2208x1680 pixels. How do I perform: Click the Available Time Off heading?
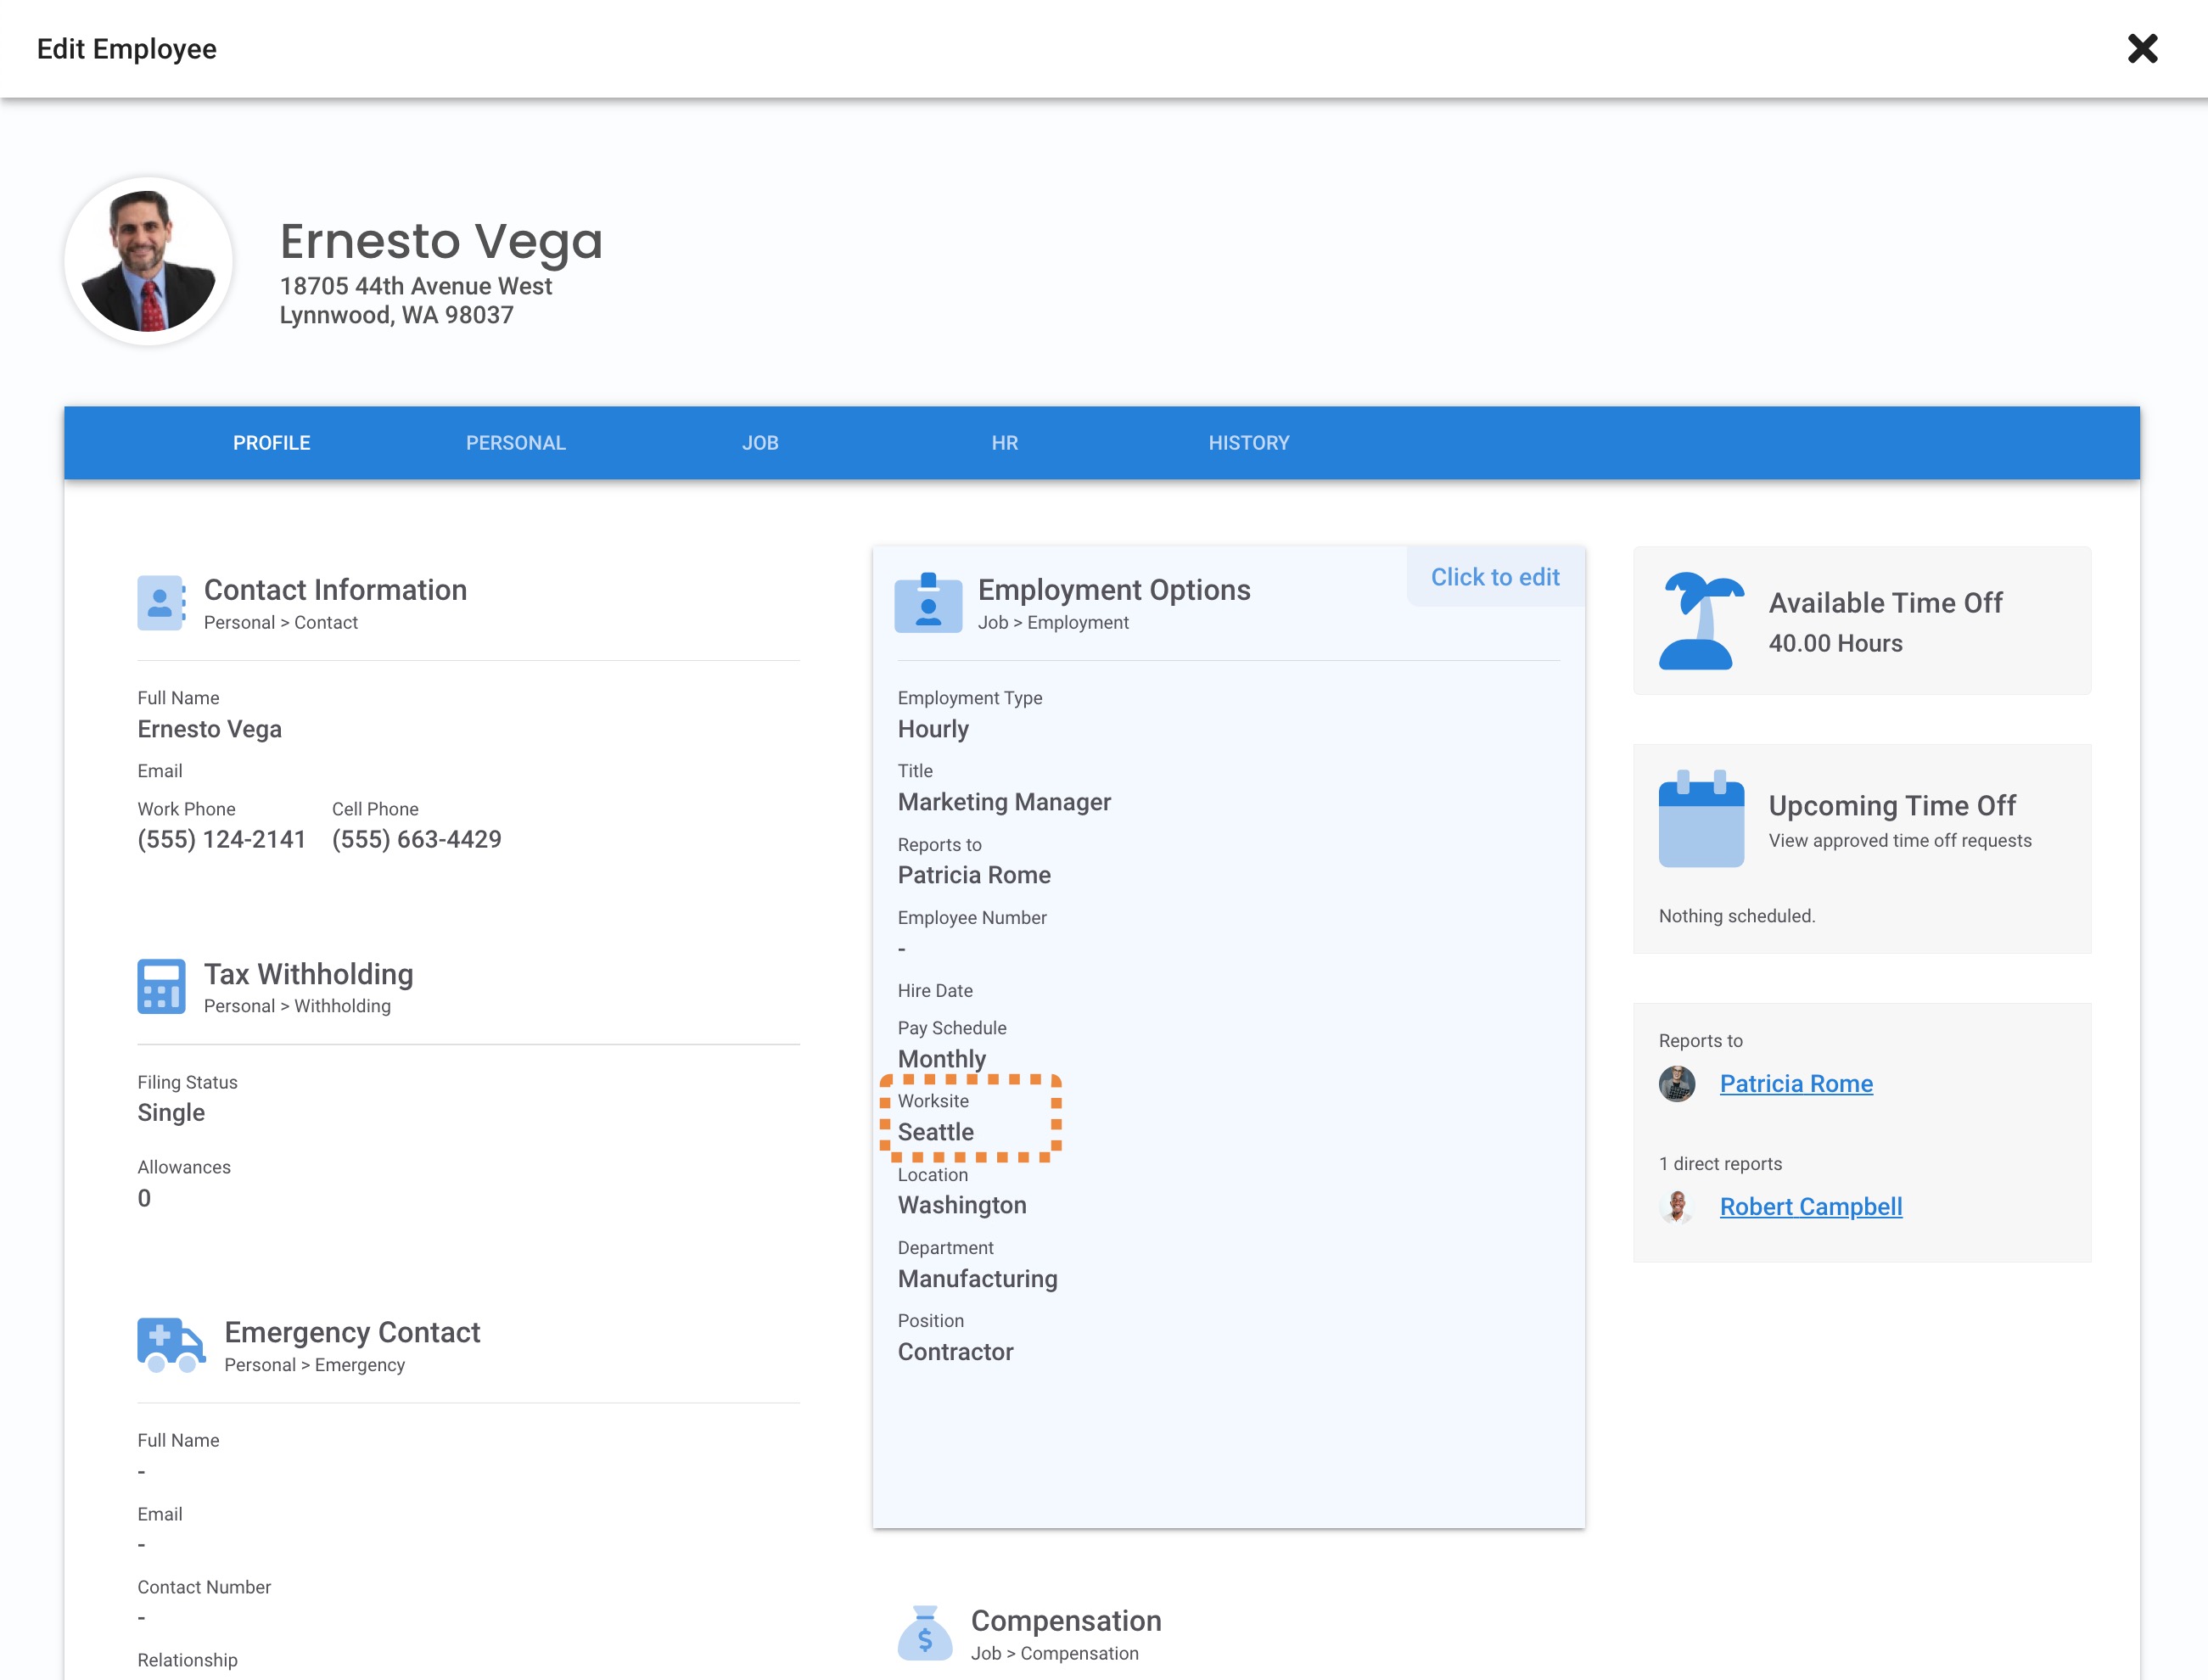1885,603
